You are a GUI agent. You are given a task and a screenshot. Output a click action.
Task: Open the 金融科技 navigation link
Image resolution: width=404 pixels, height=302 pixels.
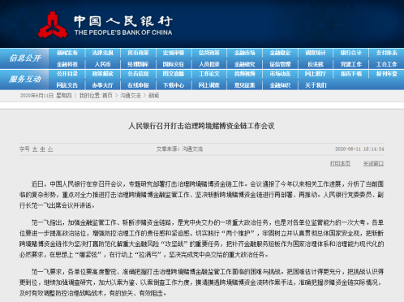pos(67,64)
